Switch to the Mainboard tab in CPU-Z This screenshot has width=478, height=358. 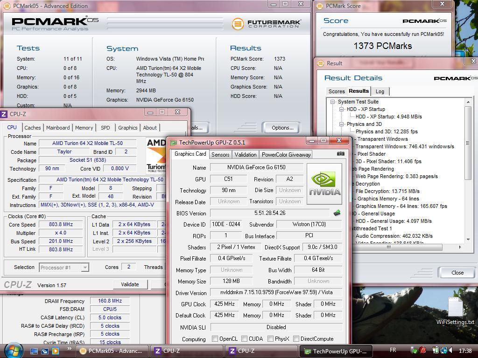58,128
